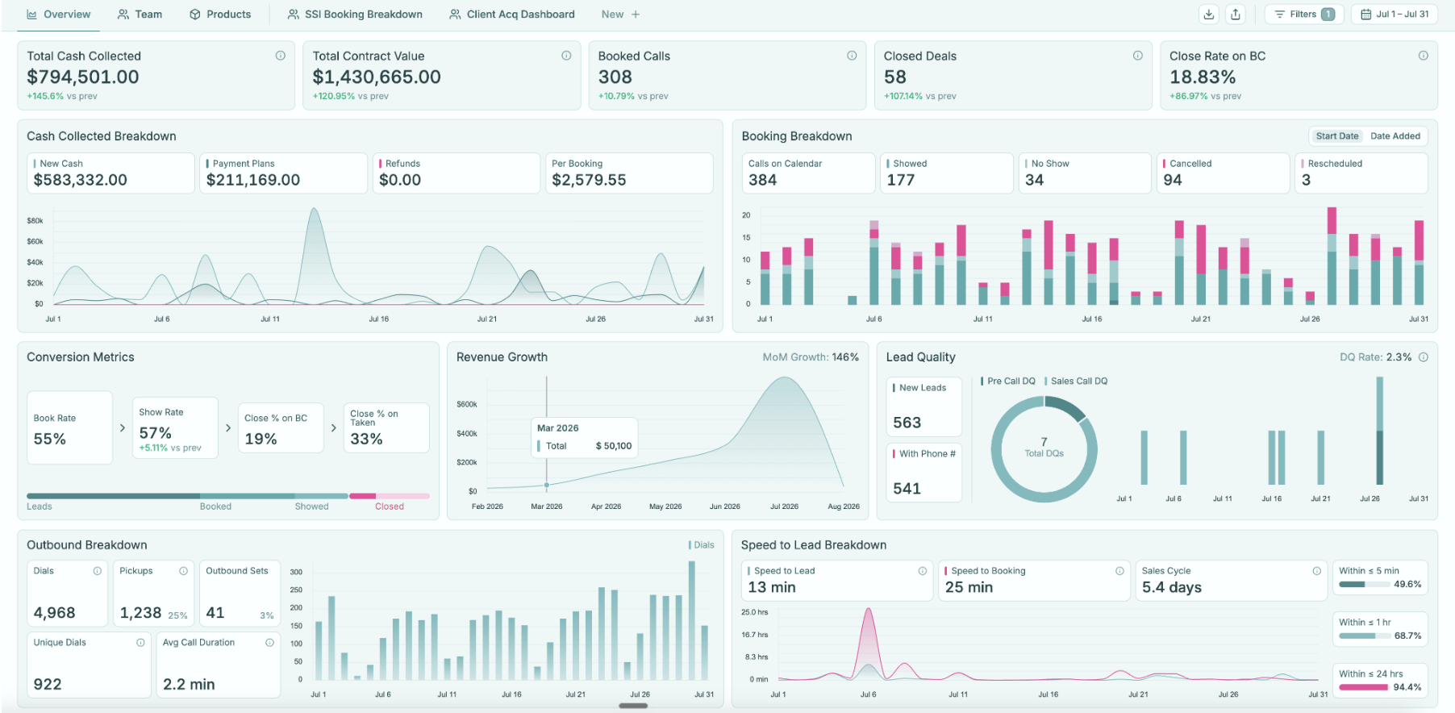This screenshot has width=1455, height=713.
Task: Click the Total Contract Value $1,430,665.00
Action: (377, 77)
